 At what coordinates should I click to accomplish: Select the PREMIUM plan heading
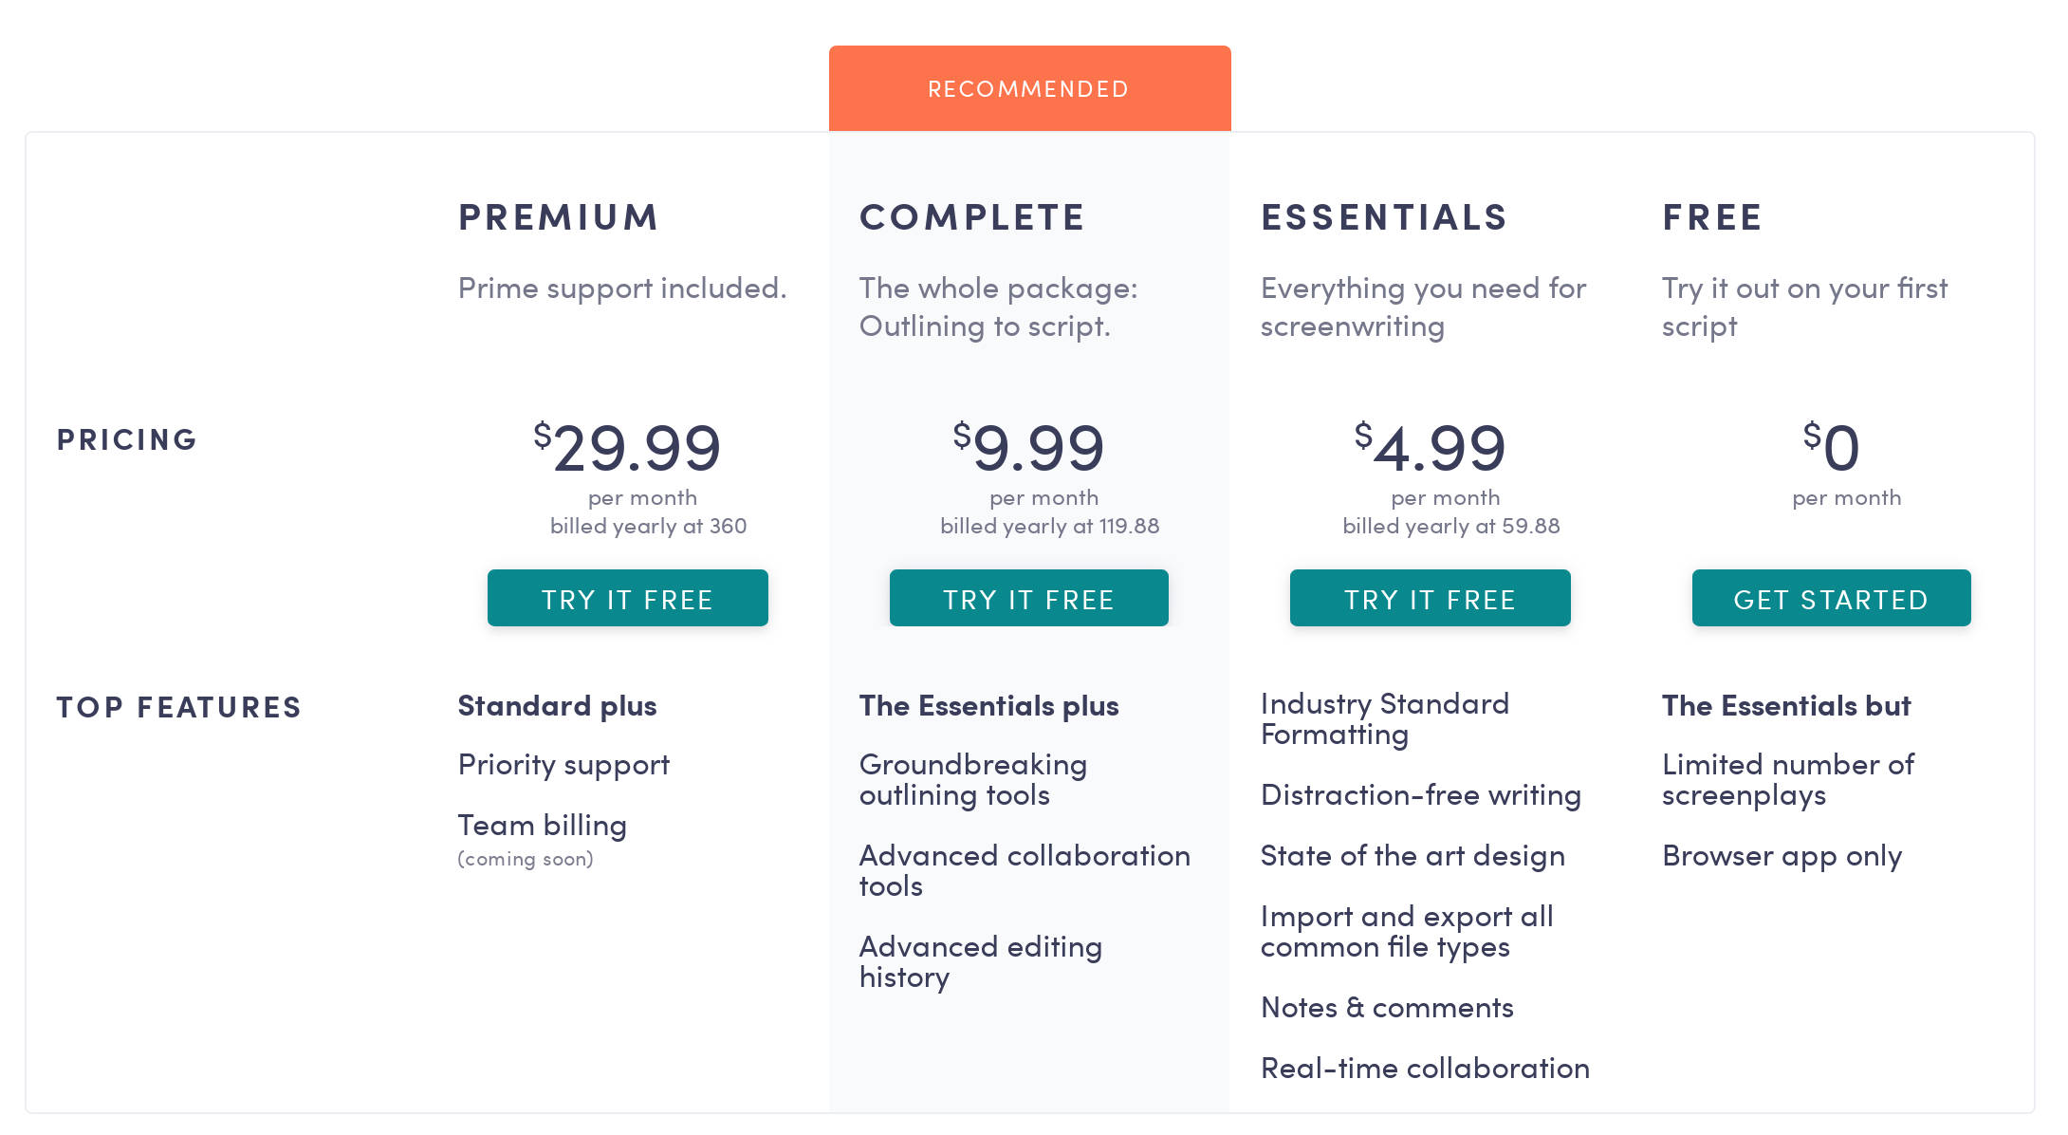pyautogui.click(x=558, y=216)
